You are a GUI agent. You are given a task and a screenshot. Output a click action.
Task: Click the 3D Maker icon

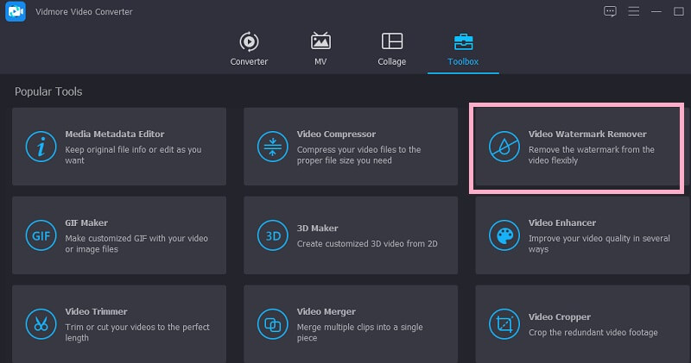271,235
